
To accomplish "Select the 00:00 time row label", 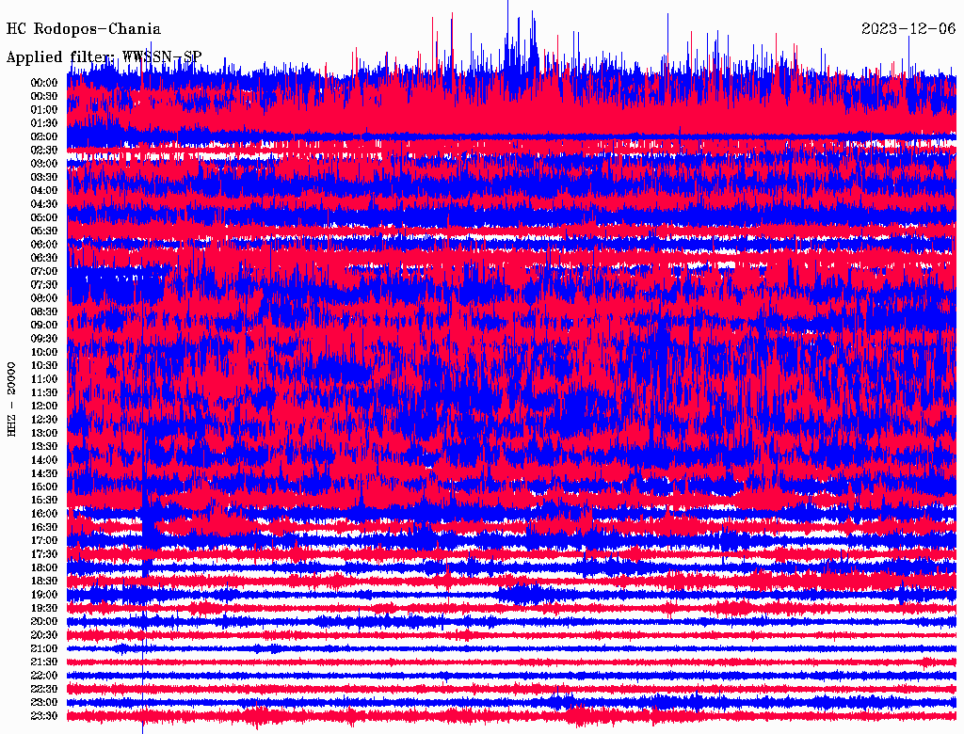I will (x=44, y=83).
